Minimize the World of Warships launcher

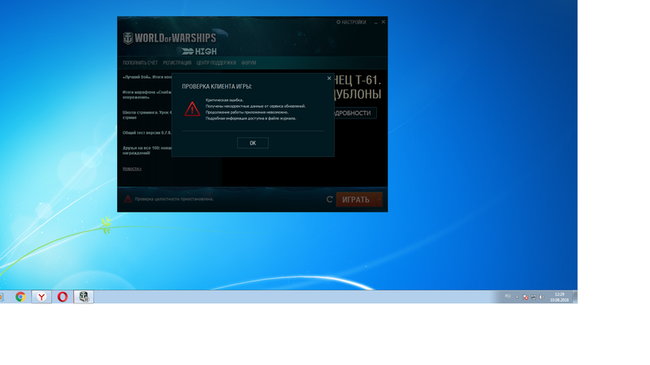click(x=376, y=23)
